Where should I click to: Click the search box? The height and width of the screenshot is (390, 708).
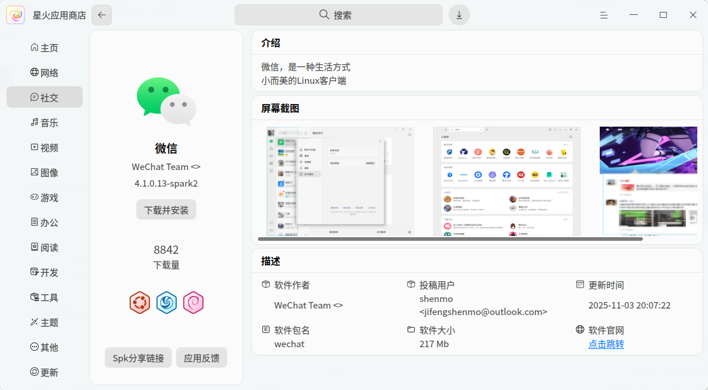tap(338, 15)
